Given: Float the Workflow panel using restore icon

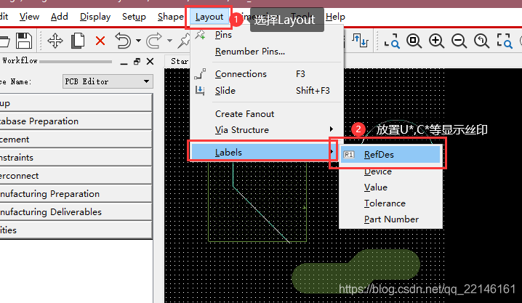Looking at the screenshot, I should (137, 62).
